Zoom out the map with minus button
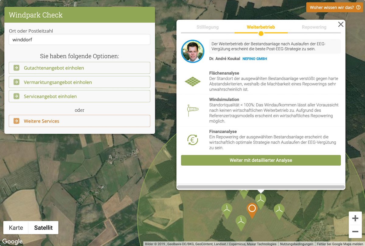 tap(355, 232)
